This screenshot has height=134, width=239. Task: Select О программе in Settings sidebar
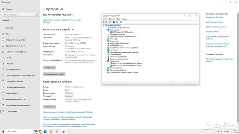click(x=20, y=112)
